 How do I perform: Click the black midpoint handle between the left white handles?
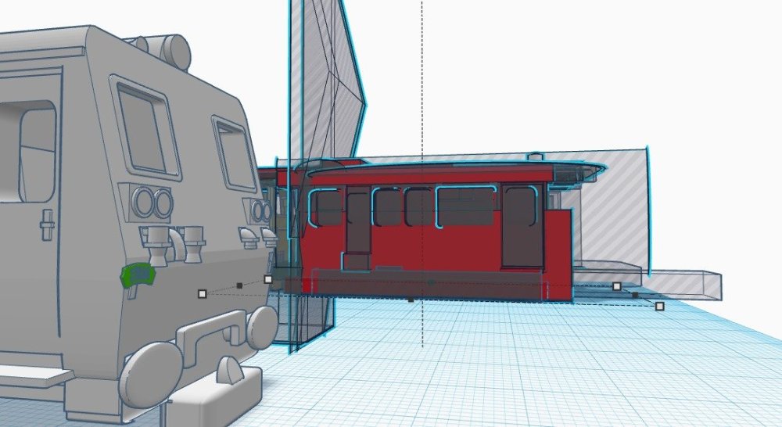click(x=239, y=285)
